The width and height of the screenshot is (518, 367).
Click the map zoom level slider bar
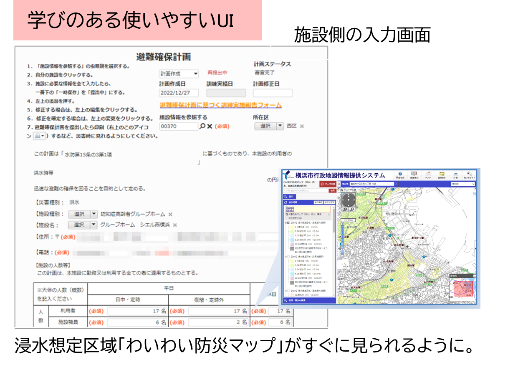click(x=342, y=240)
